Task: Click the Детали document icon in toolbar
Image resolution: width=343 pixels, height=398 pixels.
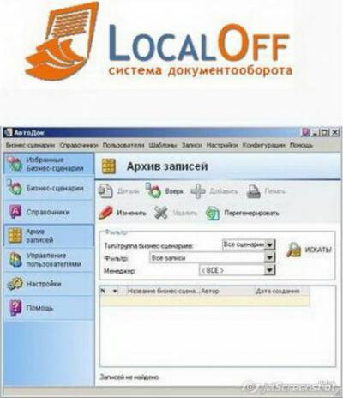Action: 105,191
